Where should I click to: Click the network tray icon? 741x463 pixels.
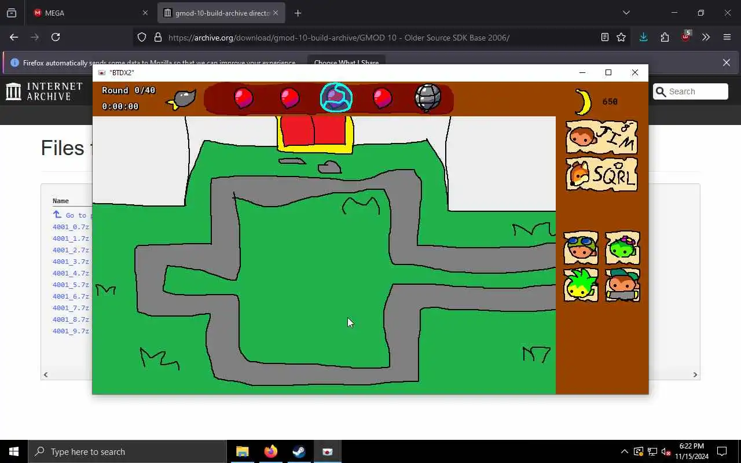(652, 451)
